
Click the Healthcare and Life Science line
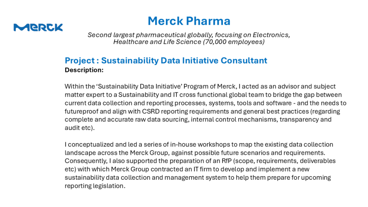pos(189,42)
